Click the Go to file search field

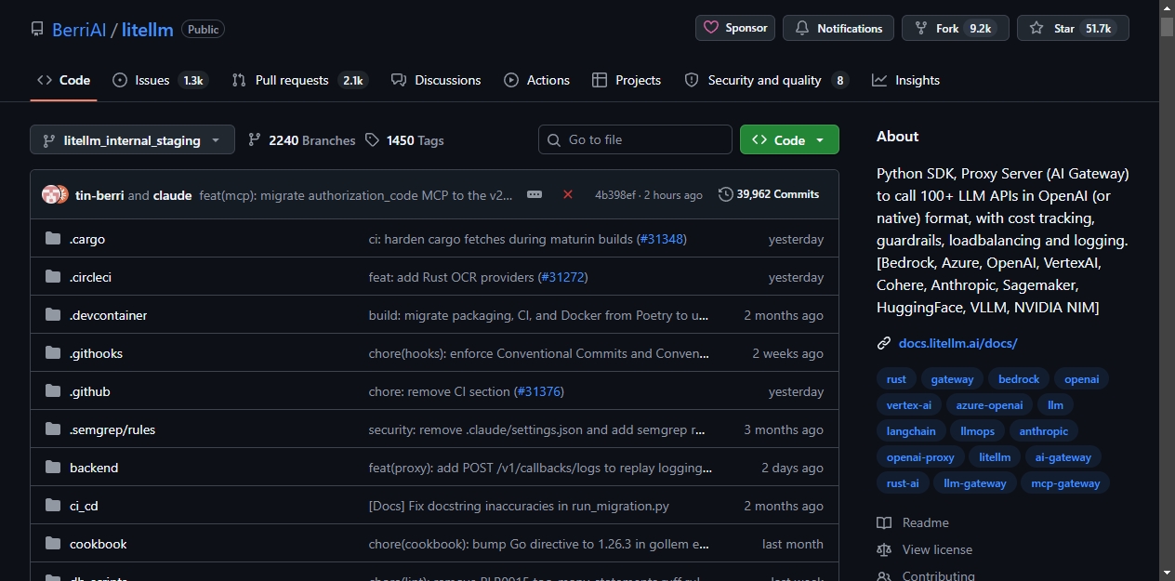635,139
